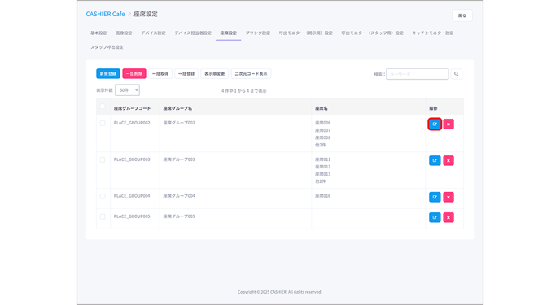
Task: Click the 新規登録 button
Action: click(x=108, y=73)
